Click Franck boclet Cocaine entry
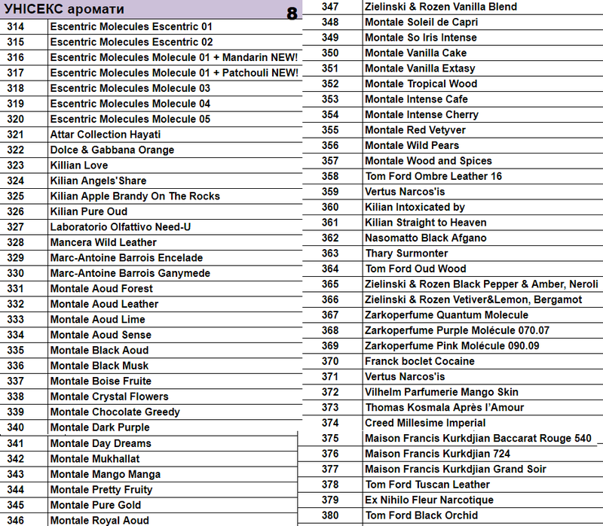603x526 pixels. coord(419,361)
